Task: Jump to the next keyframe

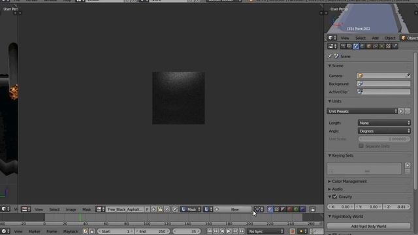Action: (x=235, y=231)
